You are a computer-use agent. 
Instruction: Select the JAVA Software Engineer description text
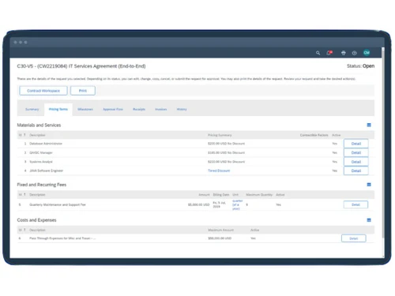click(x=46, y=170)
